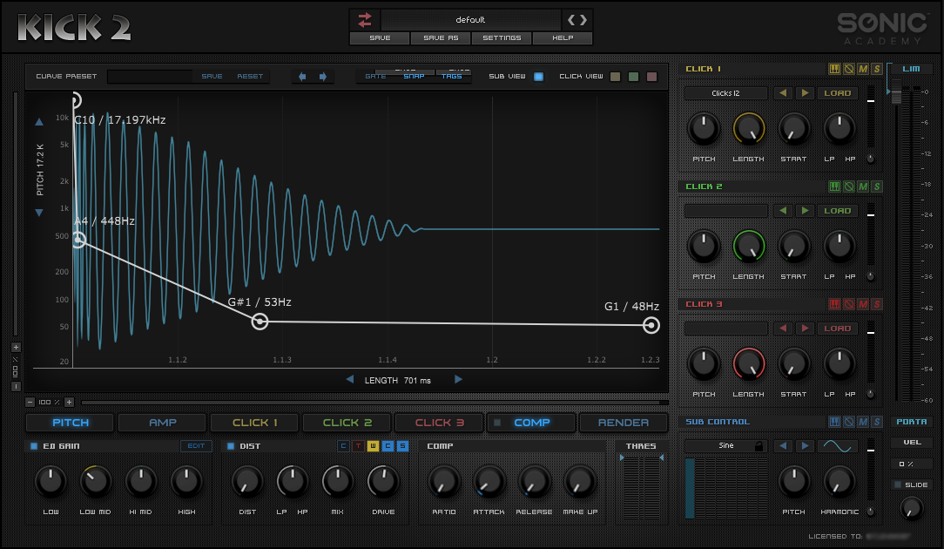The height and width of the screenshot is (549, 944).
Task: Open the default preset name dropdown
Action: (470, 20)
